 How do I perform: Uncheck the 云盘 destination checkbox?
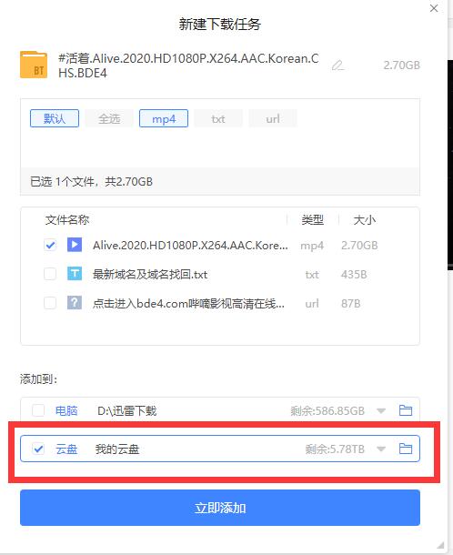click(38, 449)
